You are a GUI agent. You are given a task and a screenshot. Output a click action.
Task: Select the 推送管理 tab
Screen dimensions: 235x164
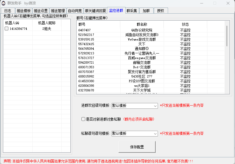(58, 11)
